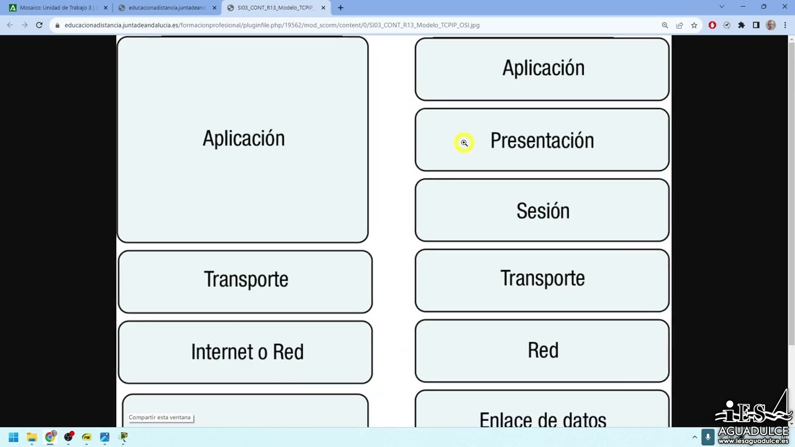Toggle the browser side panel

coord(756,25)
